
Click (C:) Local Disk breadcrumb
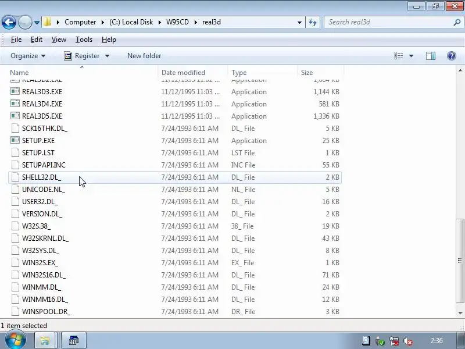[131, 22]
